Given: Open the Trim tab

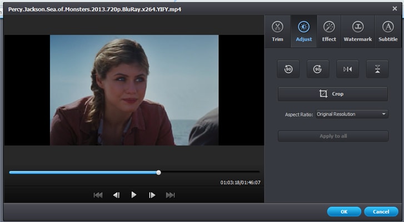Looking at the screenshot, I should (277, 32).
